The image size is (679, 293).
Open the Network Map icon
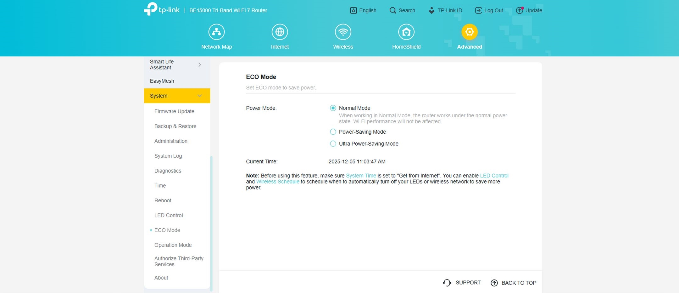coord(216,32)
